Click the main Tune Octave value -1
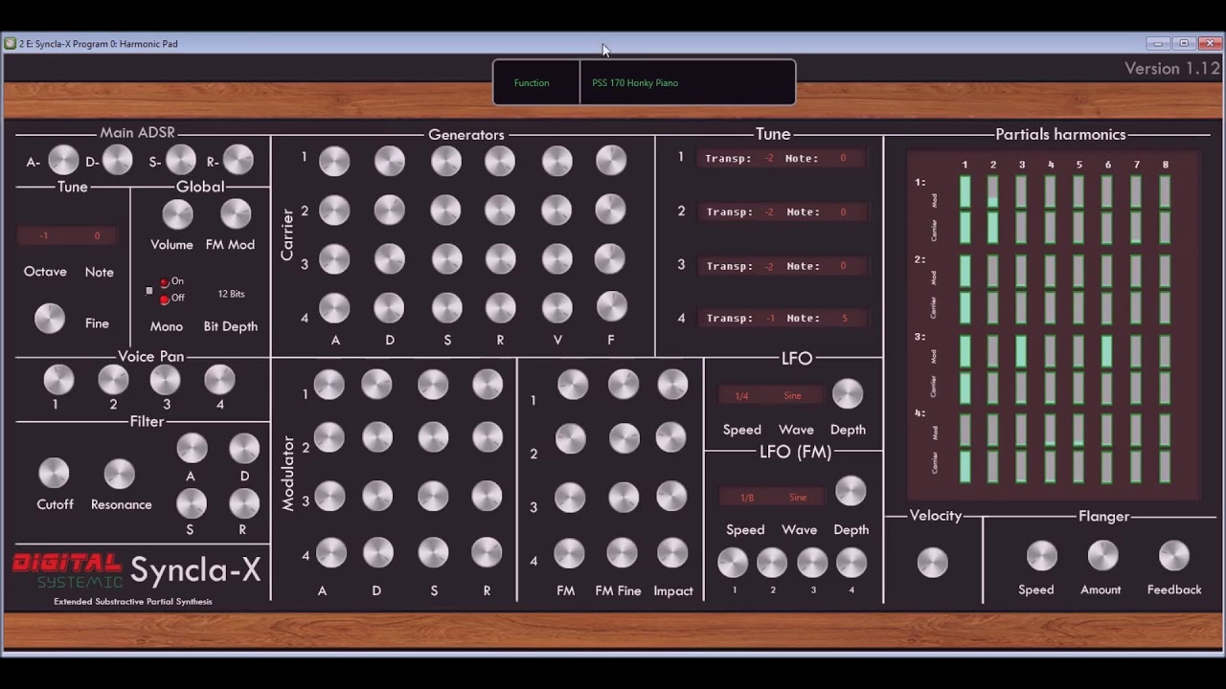The width and height of the screenshot is (1226, 689). pos(44,235)
